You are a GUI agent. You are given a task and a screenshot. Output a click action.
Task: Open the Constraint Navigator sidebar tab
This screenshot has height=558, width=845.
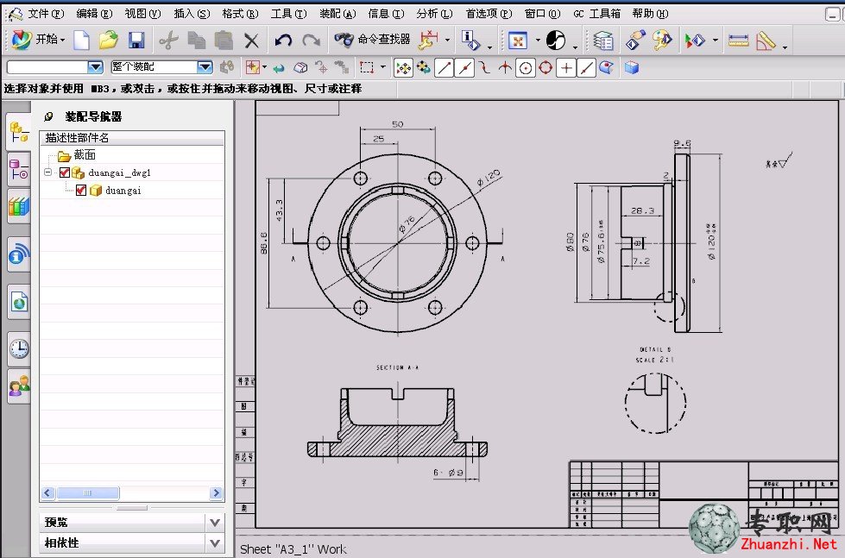click(18, 169)
